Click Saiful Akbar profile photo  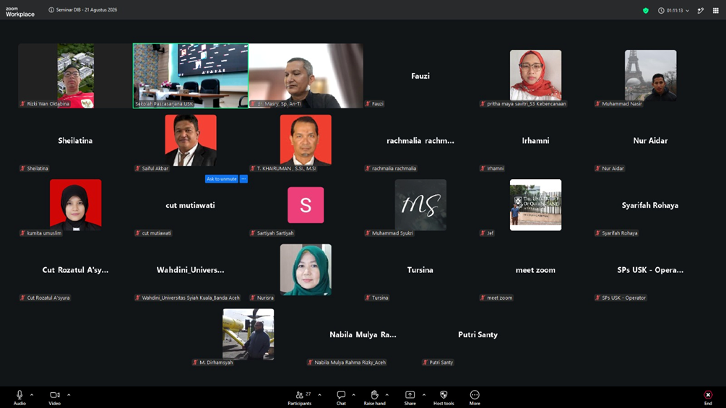[x=191, y=140]
